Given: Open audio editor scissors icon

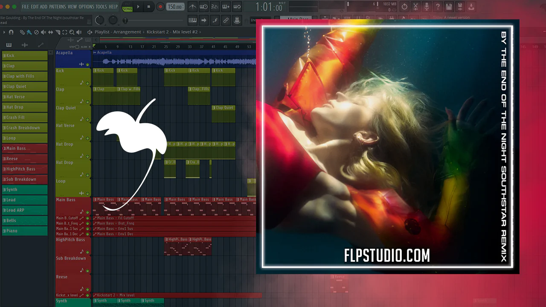Looking at the screenshot, I should tap(415, 7).
